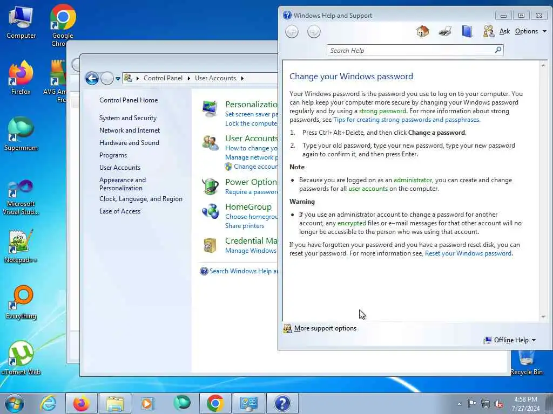The width and height of the screenshot is (553, 414).
Task: Open Appearance and Personalization category
Action: tap(123, 184)
